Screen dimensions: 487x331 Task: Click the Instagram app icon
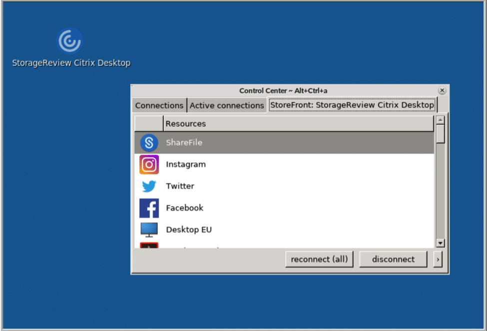point(149,165)
